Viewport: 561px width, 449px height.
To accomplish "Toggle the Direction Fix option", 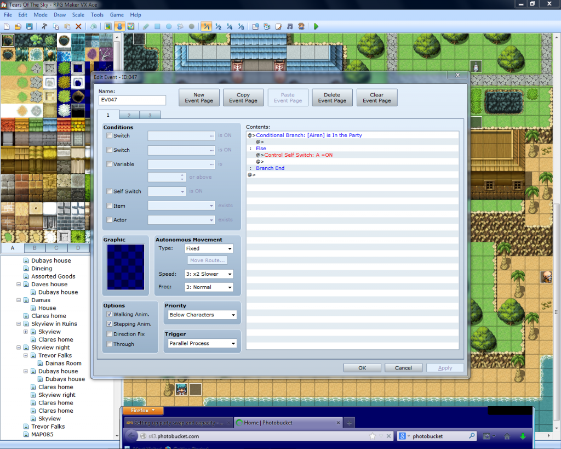I will pyautogui.click(x=110, y=334).
